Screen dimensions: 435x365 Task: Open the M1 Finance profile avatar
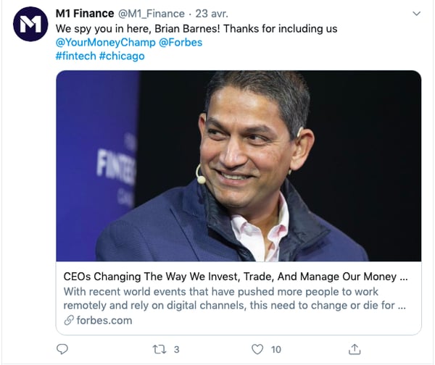pyautogui.click(x=30, y=24)
